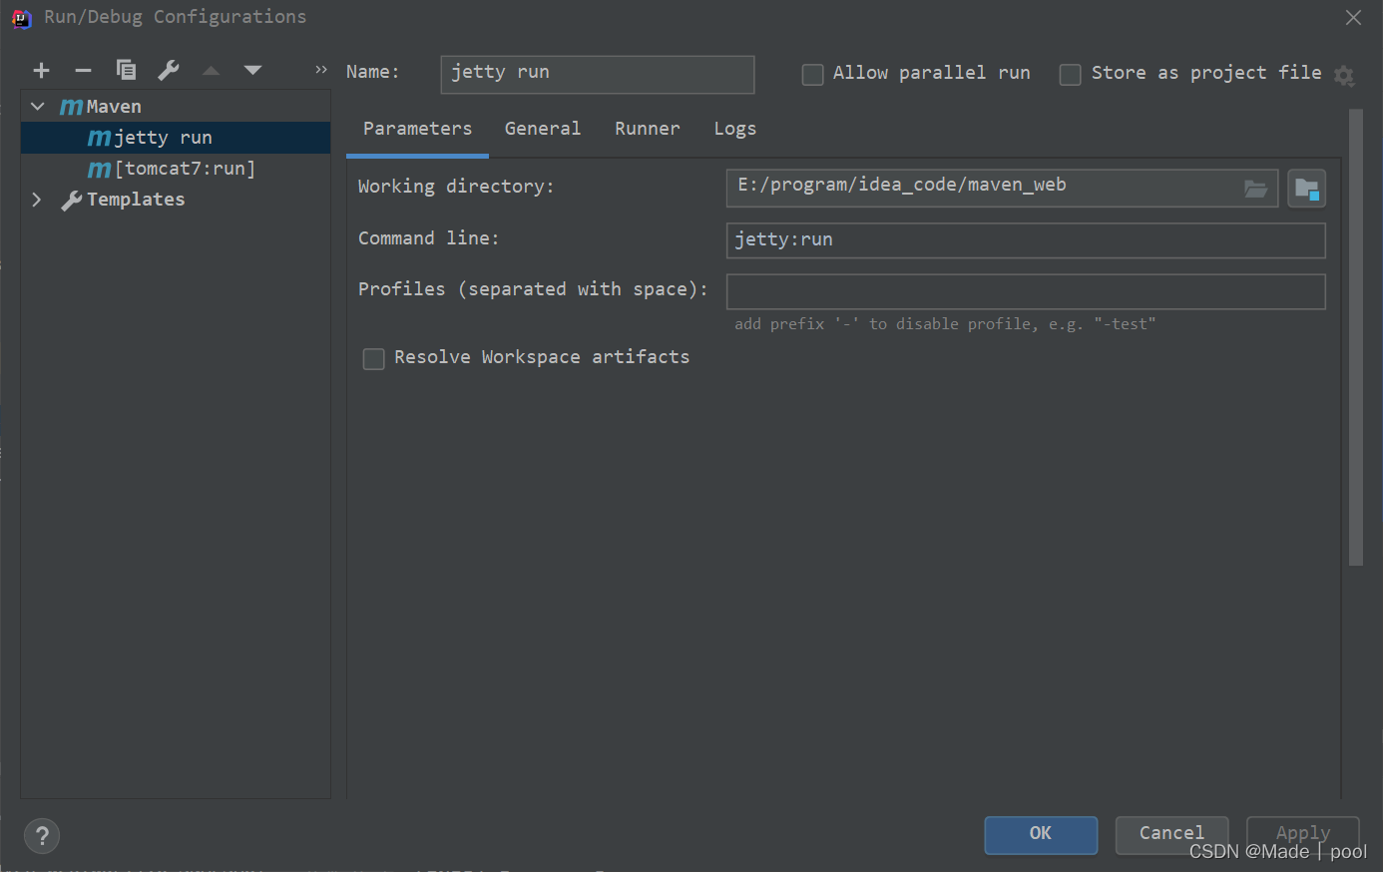This screenshot has height=872, width=1383.
Task: Switch to the Parameters tab
Action: tap(417, 129)
